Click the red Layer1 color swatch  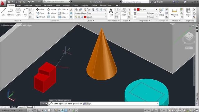pyautogui.click(x=85, y=17)
